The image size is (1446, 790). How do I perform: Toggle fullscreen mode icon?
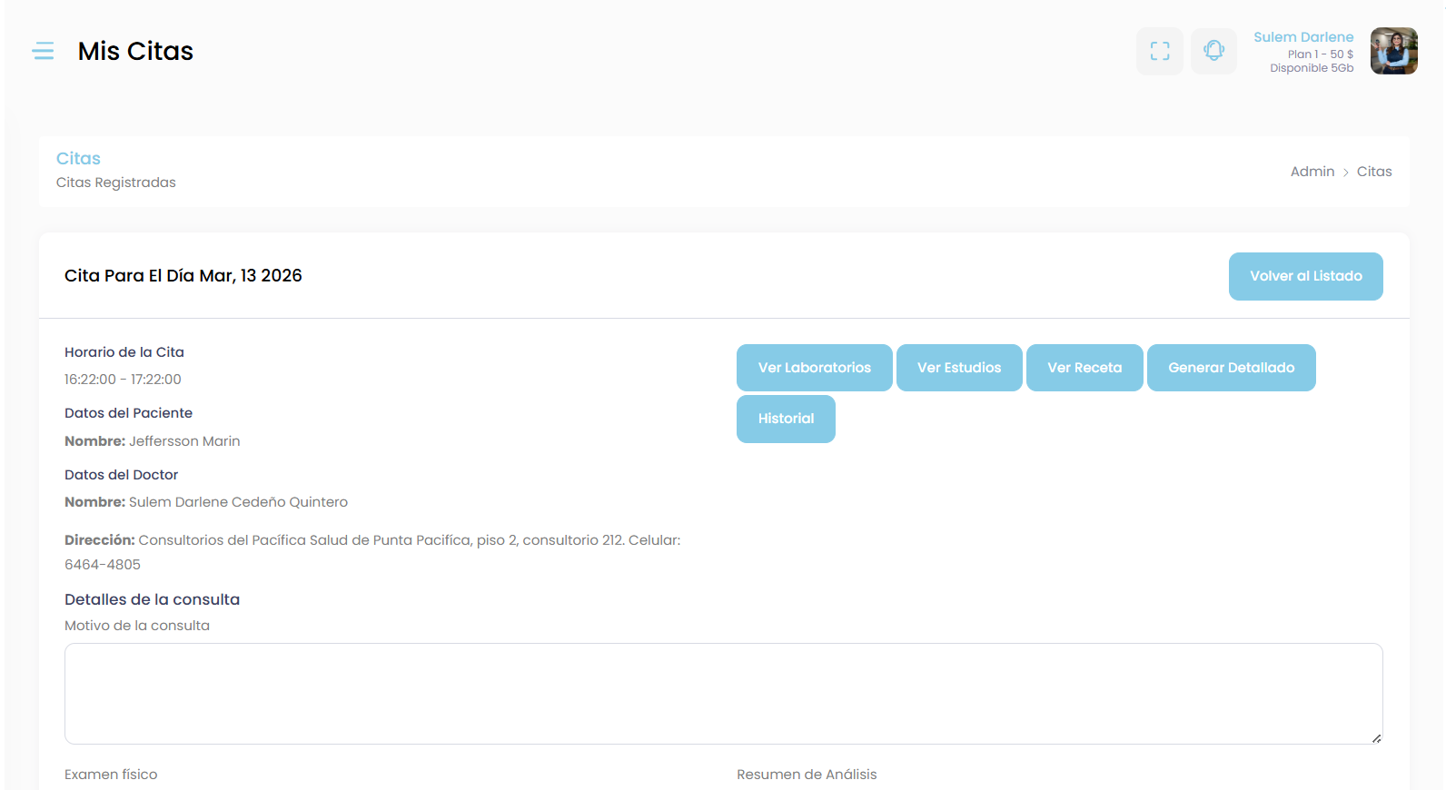(x=1159, y=51)
